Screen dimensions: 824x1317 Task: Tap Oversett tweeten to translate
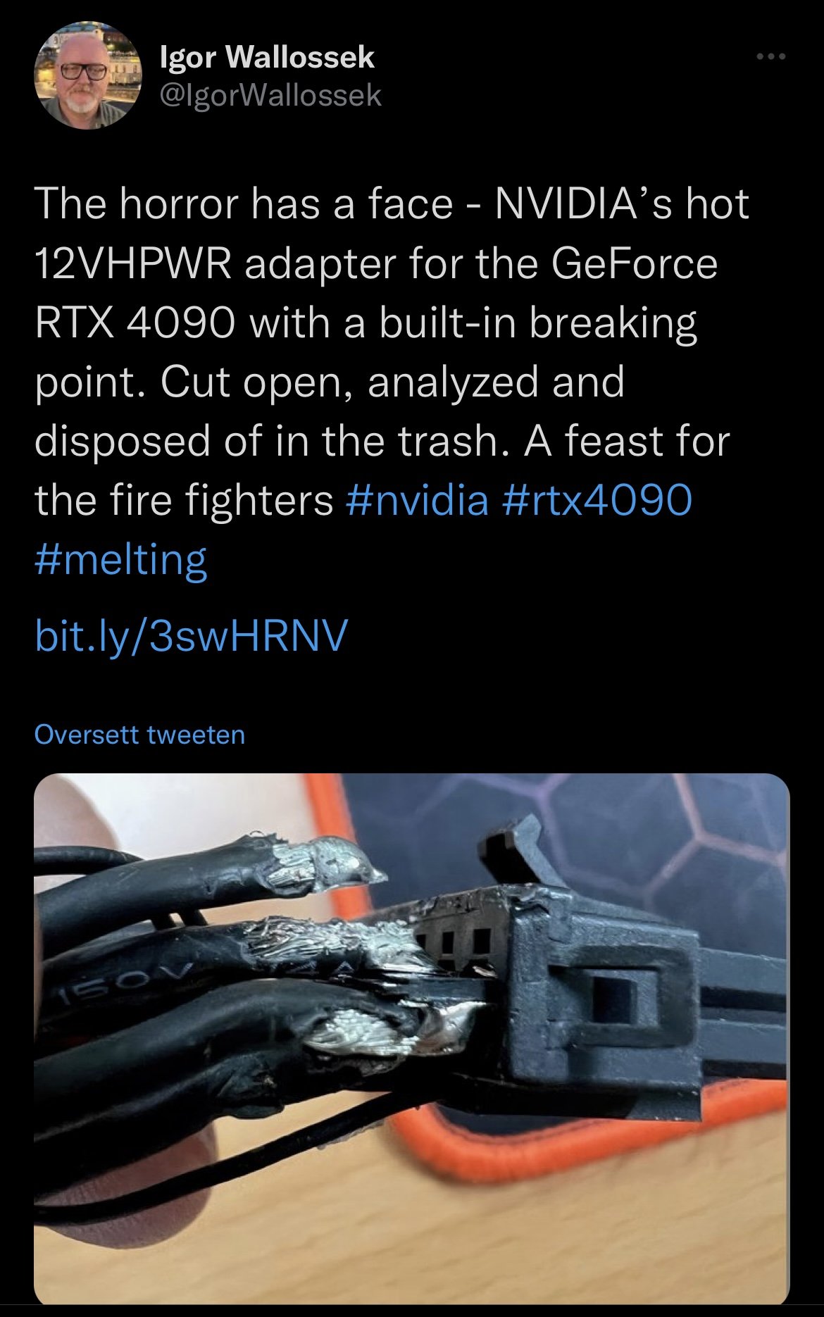[x=139, y=735]
